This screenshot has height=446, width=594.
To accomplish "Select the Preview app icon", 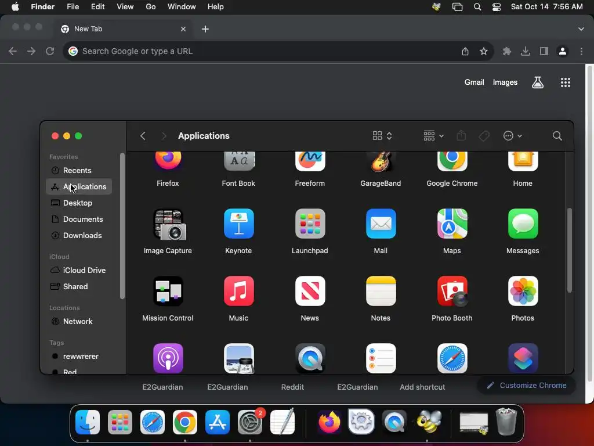I will [x=238, y=358].
